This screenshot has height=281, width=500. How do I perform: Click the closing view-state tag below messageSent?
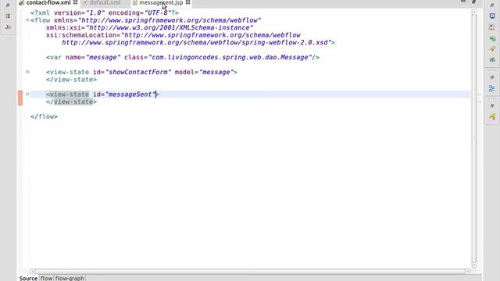(71, 102)
